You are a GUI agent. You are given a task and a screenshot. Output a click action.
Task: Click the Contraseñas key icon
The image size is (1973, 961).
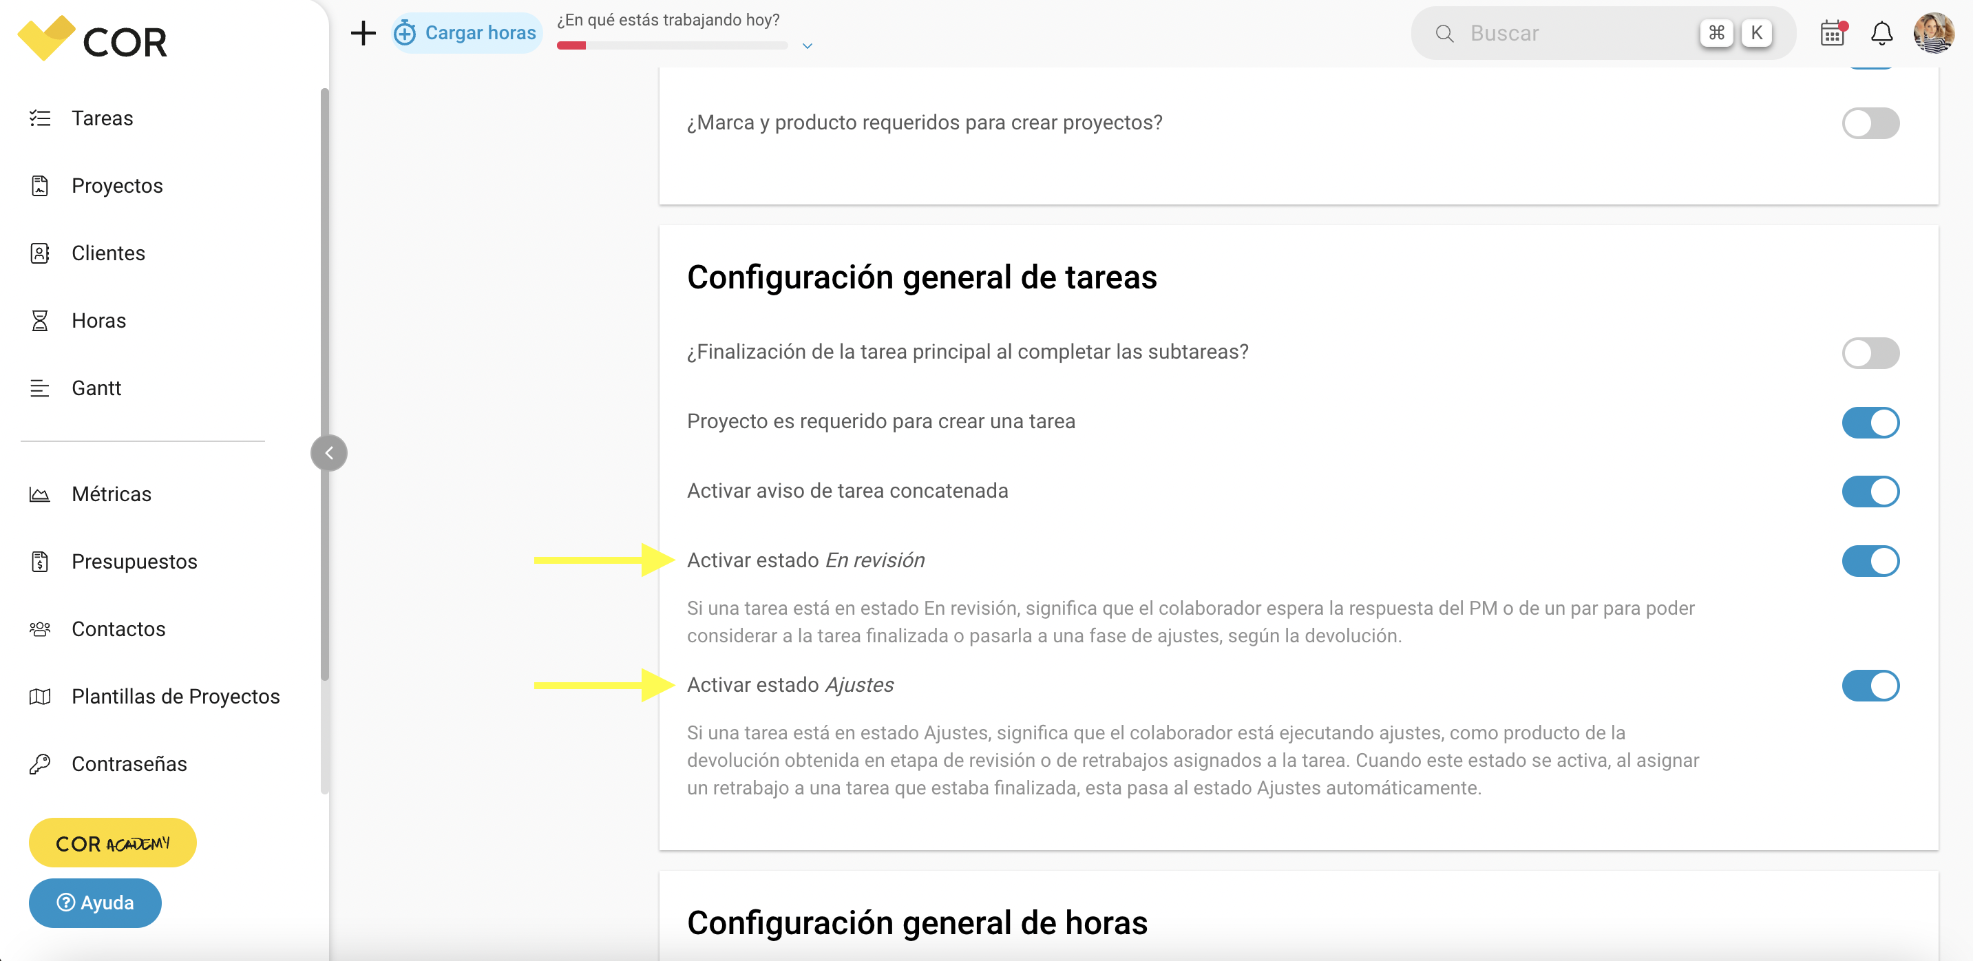pyautogui.click(x=40, y=763)
